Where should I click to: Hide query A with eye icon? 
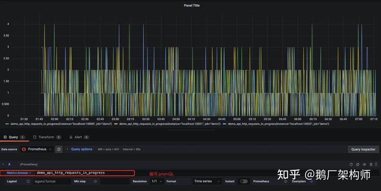pyautogui.click(x=364, y=164)
